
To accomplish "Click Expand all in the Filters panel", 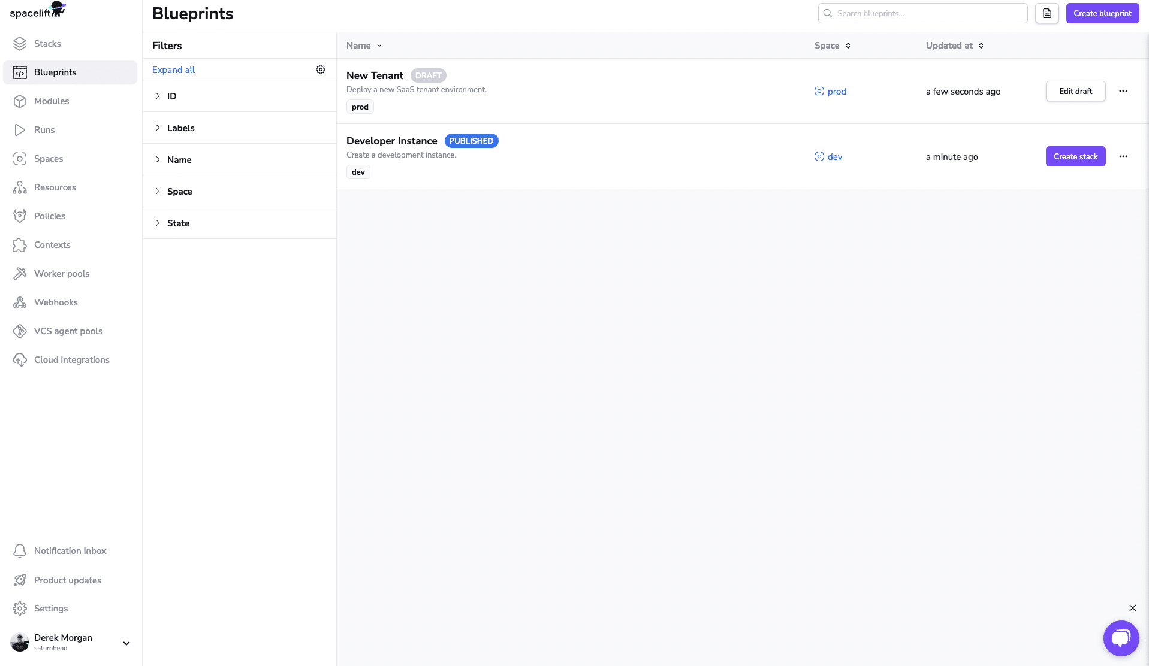I will point(173,69).
